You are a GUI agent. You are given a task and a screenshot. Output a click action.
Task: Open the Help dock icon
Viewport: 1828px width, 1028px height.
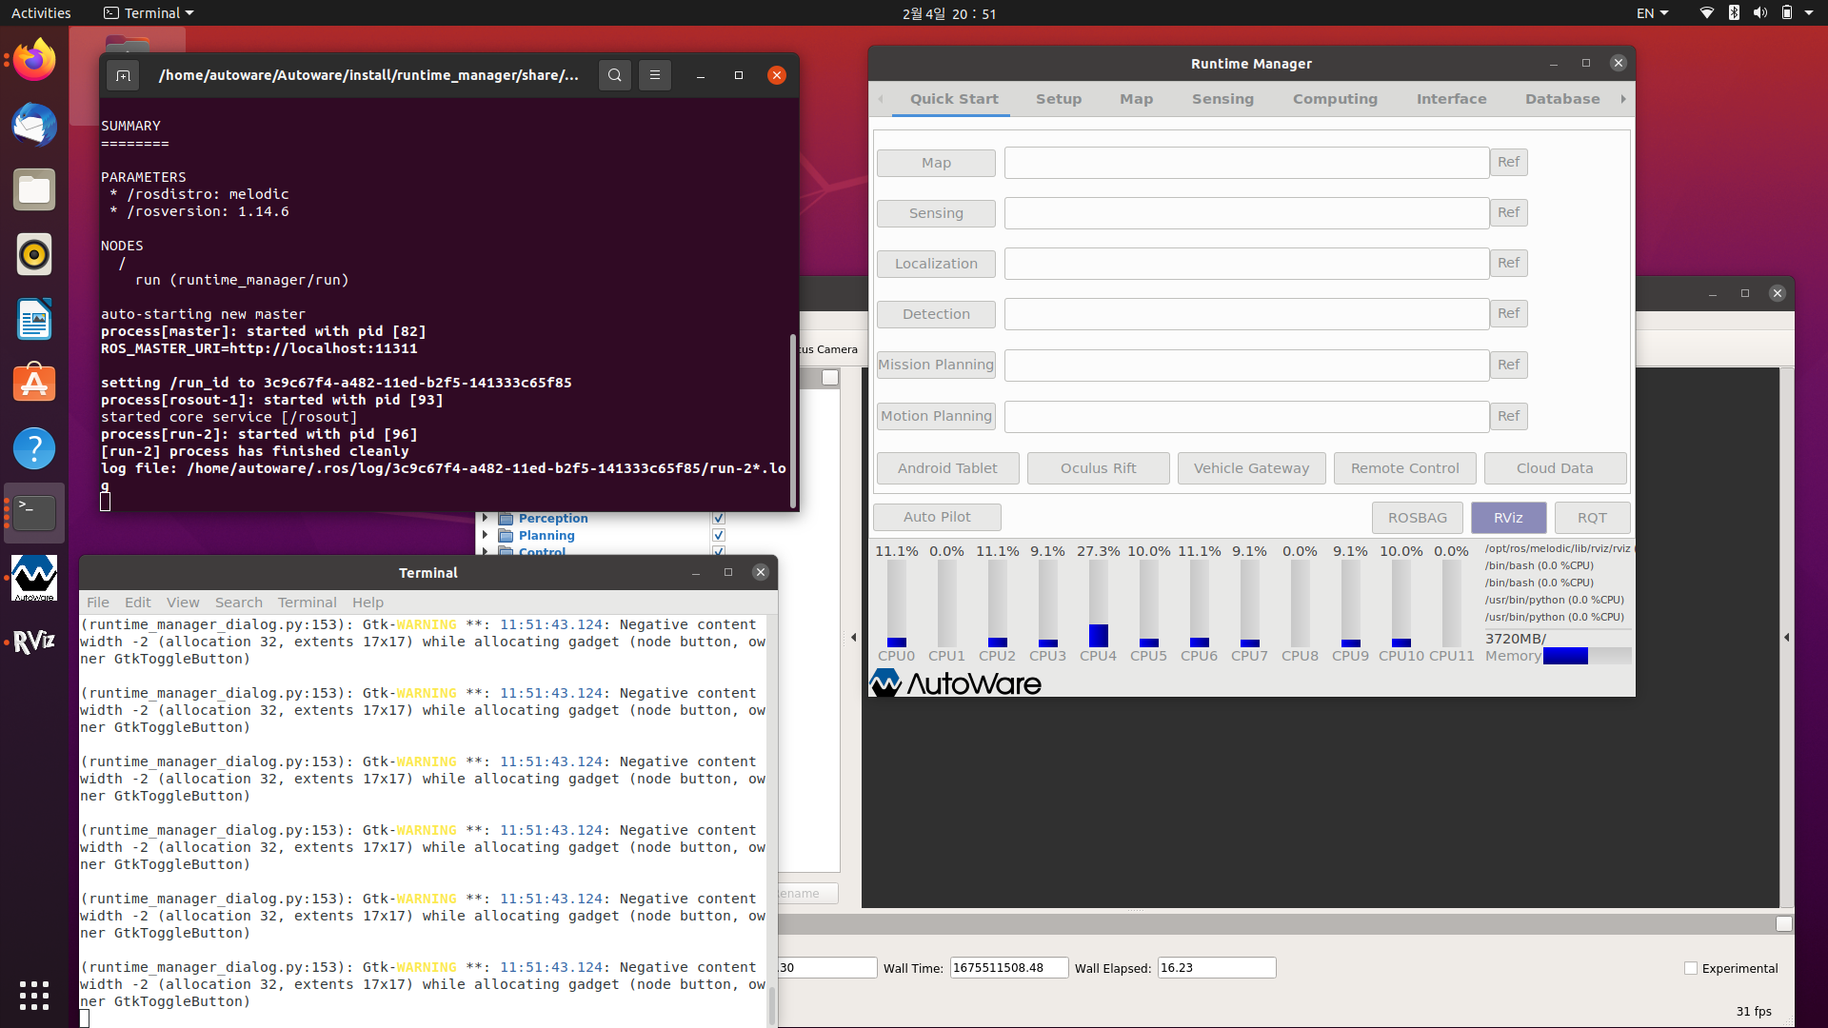click(x=34, y=448)
